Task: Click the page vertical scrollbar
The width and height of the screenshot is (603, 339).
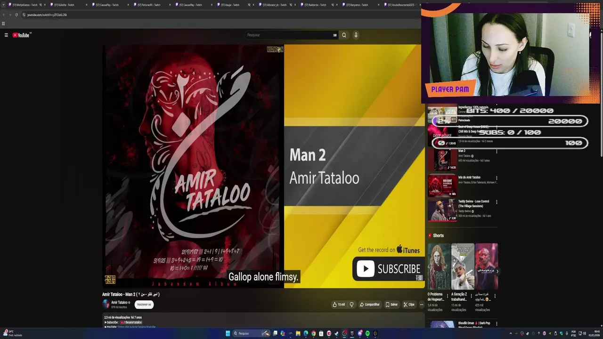Action: point(601,94)
